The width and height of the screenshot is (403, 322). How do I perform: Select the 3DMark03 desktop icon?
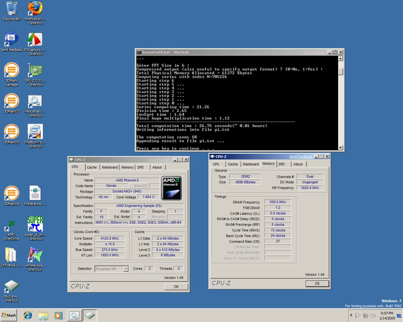(x=11, y=103)
